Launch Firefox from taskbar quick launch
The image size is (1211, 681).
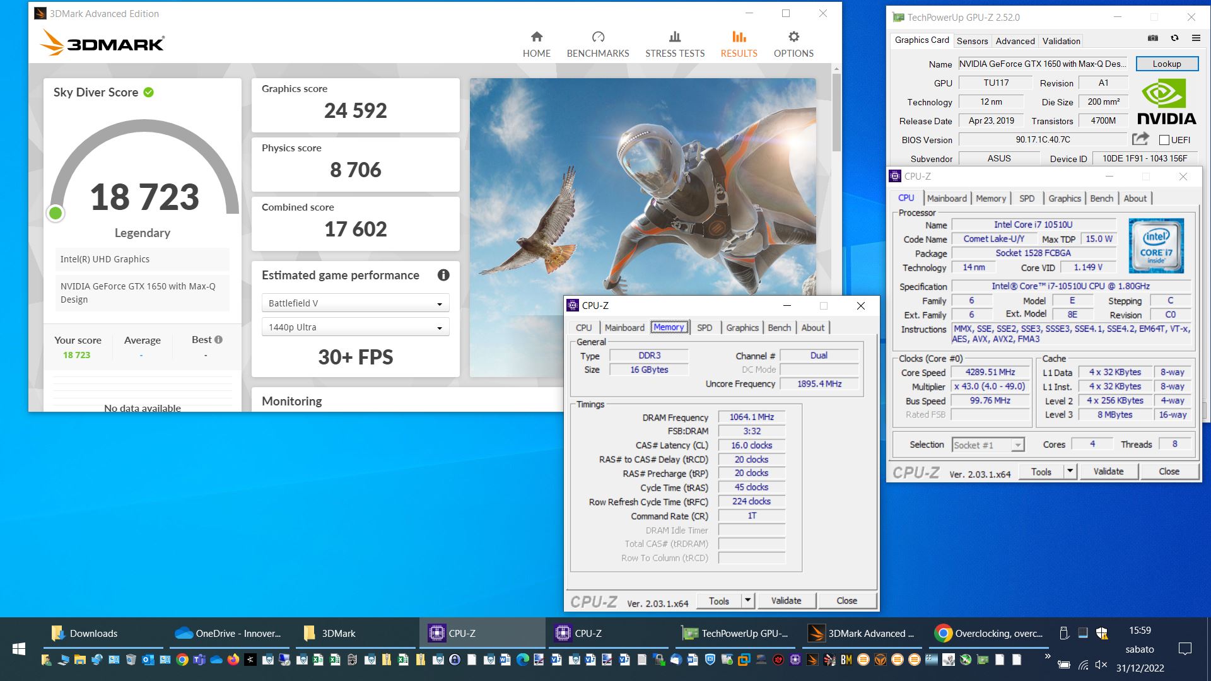(233, 660)
